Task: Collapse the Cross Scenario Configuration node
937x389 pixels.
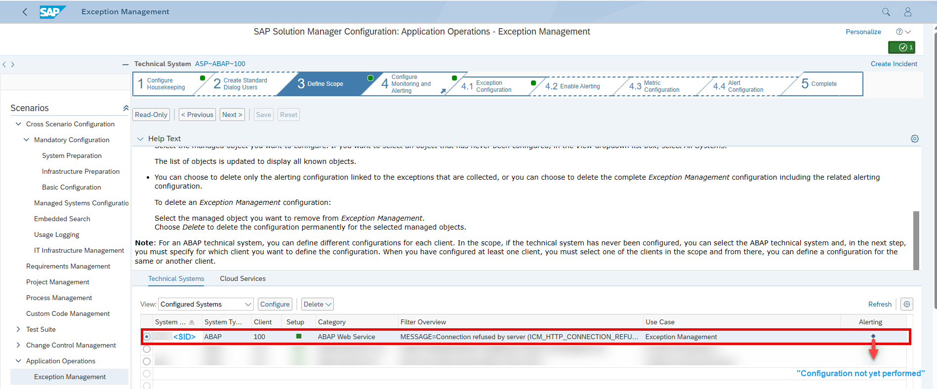Action: (18, 124)
